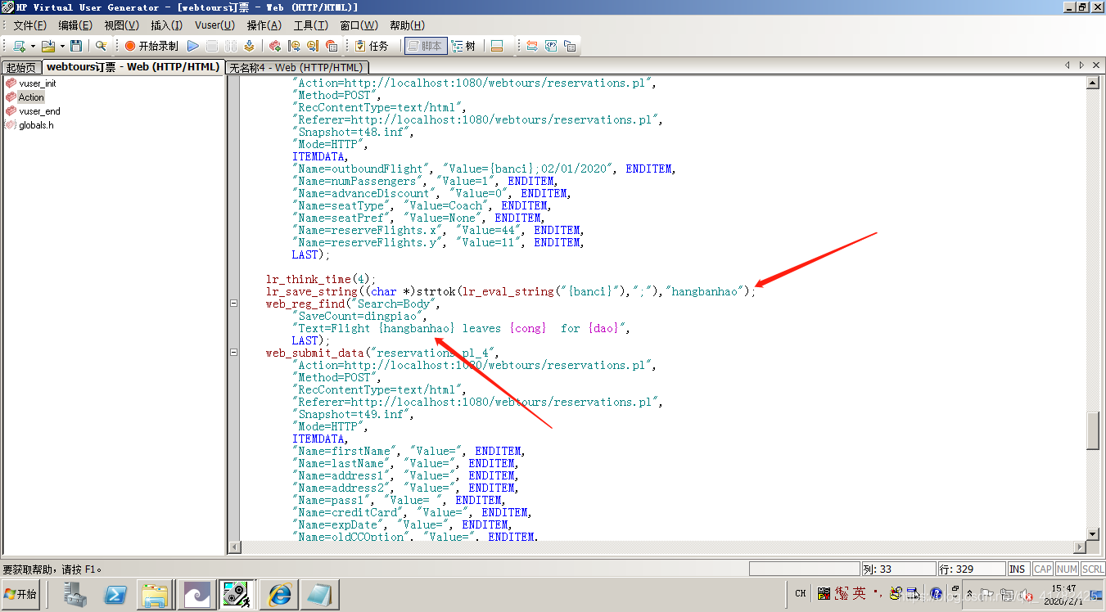1106x612 pixels.
Task: Click the Open Script folder icon
Action: [x=47, y=46]
